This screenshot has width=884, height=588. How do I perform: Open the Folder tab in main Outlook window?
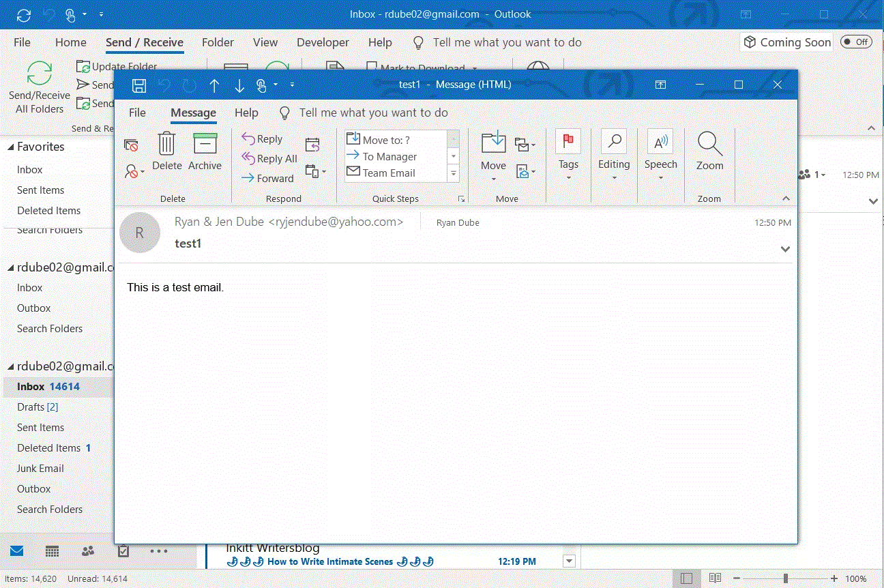[x=218, y=42]
